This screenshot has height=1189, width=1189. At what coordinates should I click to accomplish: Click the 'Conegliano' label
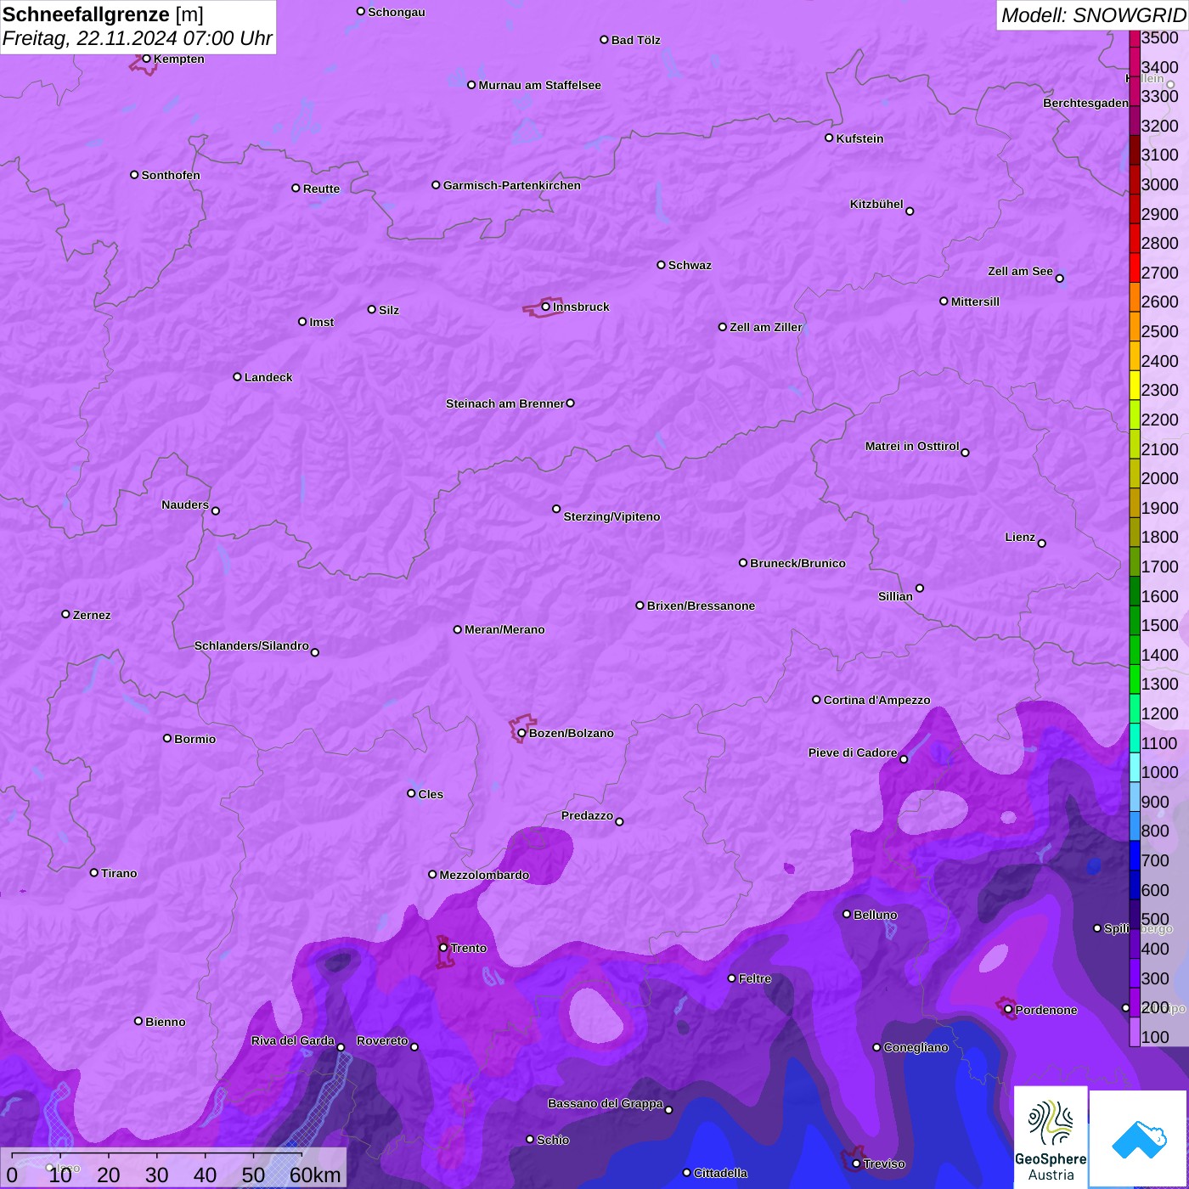(x=916, y=1047)
